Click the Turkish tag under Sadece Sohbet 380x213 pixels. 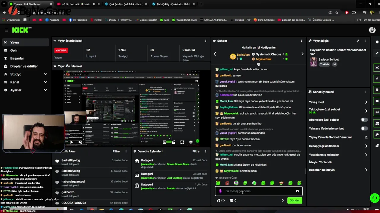coord(324,64)
